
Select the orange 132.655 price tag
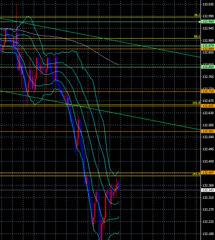(x=208, y=106)
